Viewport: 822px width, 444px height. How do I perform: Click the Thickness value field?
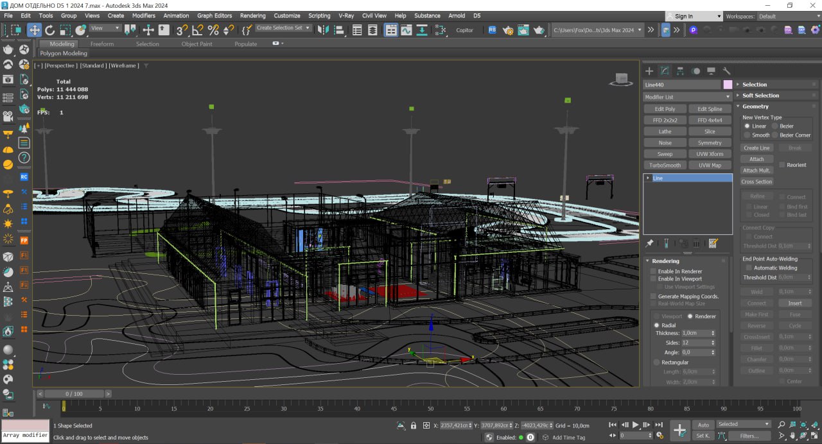click(x=695, y=334)
